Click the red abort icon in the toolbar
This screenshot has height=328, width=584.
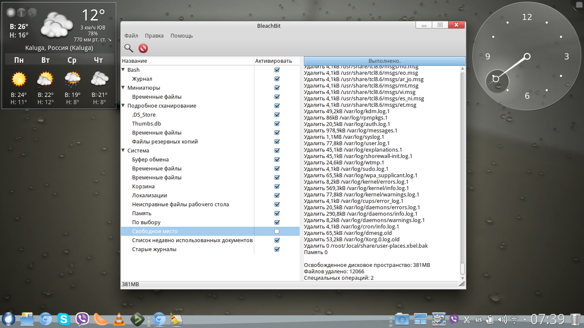(143, 48)
